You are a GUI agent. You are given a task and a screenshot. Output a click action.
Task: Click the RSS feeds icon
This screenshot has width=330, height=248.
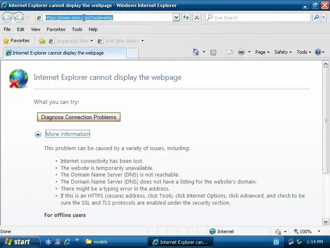213,52
